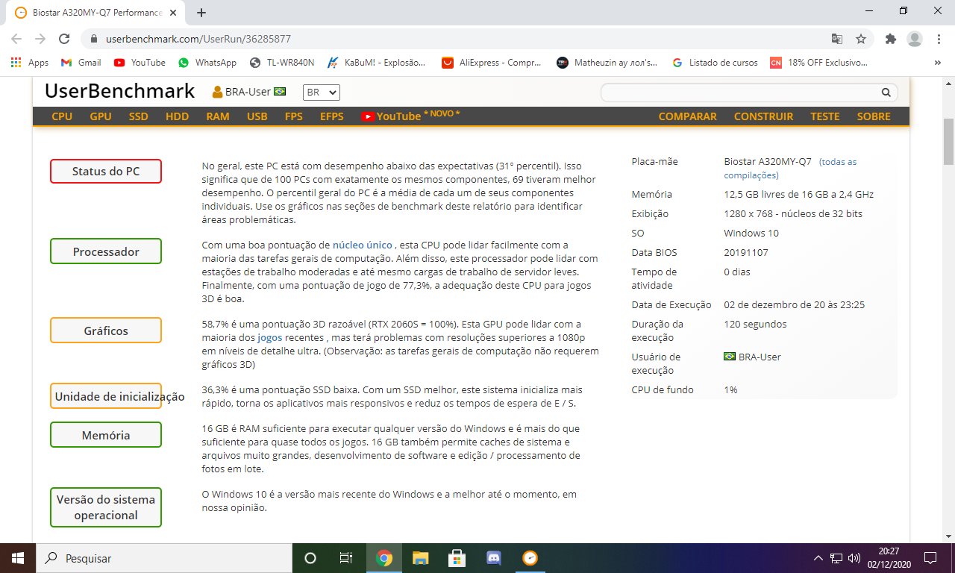Open the FPS menu item
This screenshot has height=573, width=955.
coord(293,116)
